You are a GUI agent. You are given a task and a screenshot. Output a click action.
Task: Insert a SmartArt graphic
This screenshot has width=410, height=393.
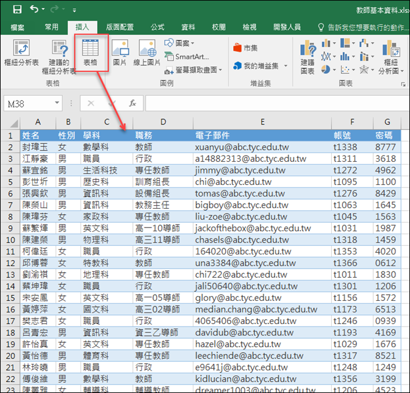click(187, 57)
